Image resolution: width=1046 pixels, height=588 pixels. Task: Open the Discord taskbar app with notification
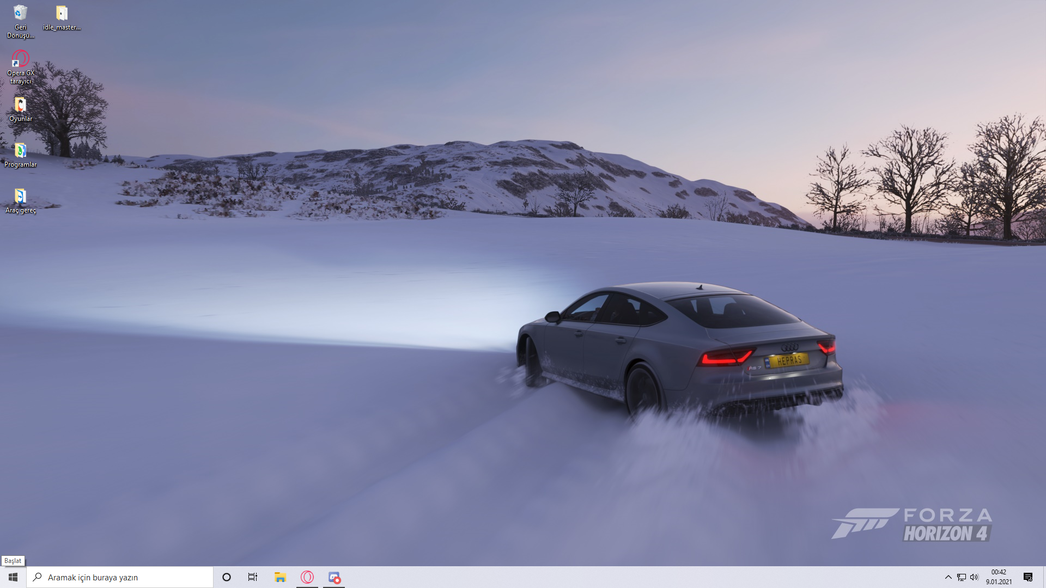(334, 577)
